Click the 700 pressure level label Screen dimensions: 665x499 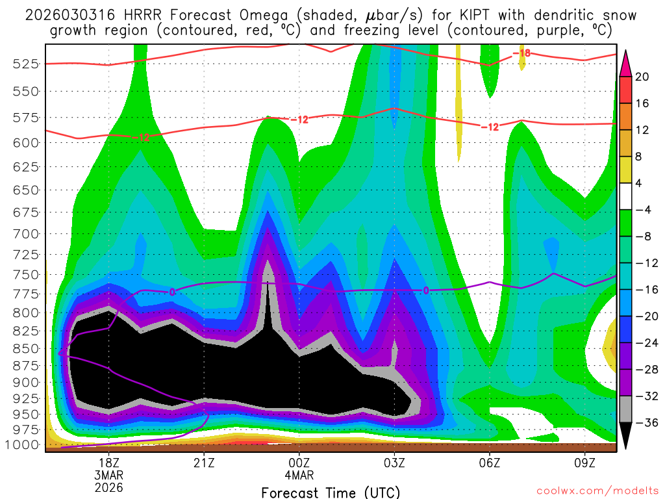point(26,234)
